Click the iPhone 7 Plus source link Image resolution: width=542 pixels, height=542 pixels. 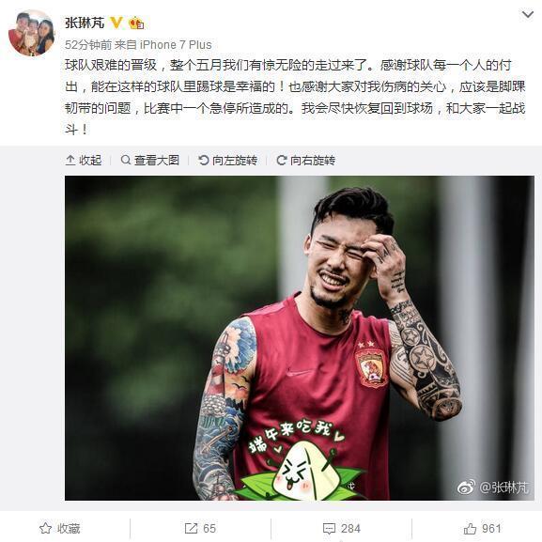tap(176, 45)
